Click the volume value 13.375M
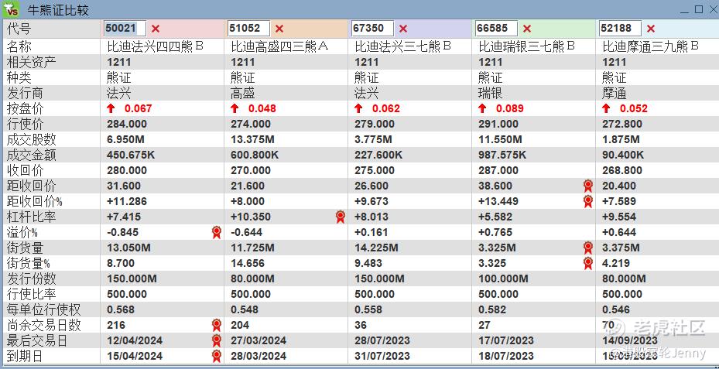The height and width of the screenshot is (369, 719). tap(252, 139)
